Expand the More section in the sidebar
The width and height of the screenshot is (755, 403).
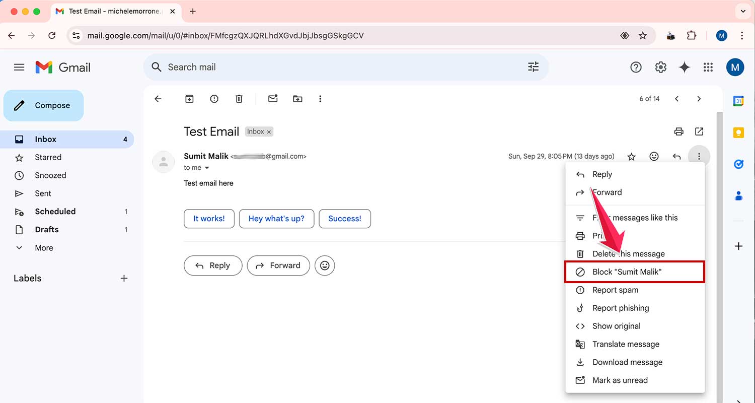point(43,247)
